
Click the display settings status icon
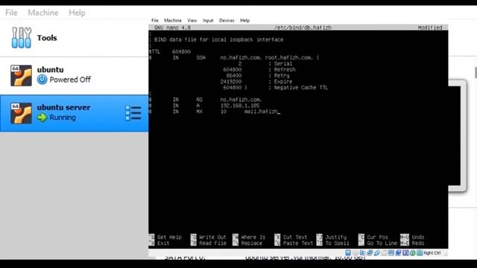tap(391, 253)
